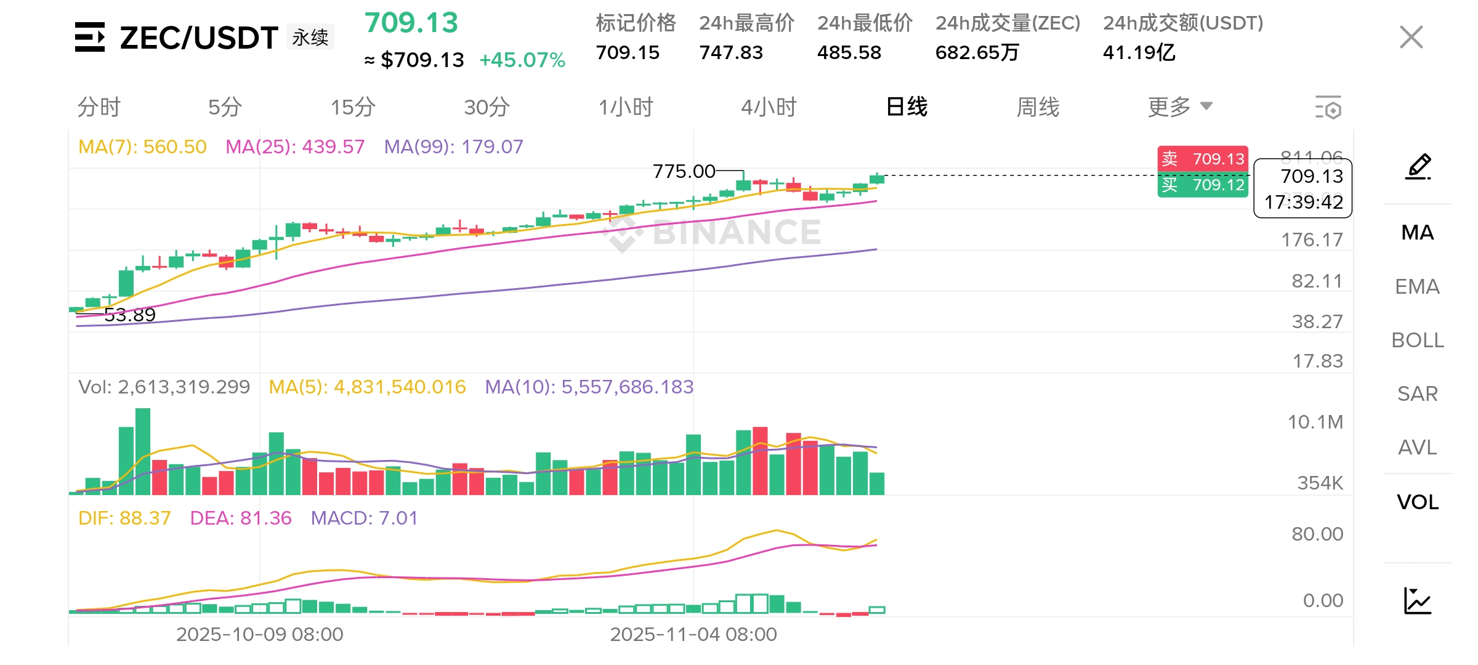
Task: Select the 周线 weekly tab
Action: point(1038,107)
